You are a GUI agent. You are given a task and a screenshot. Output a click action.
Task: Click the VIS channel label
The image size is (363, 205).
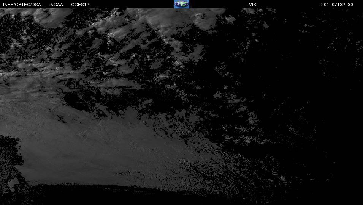click(252, 5)
